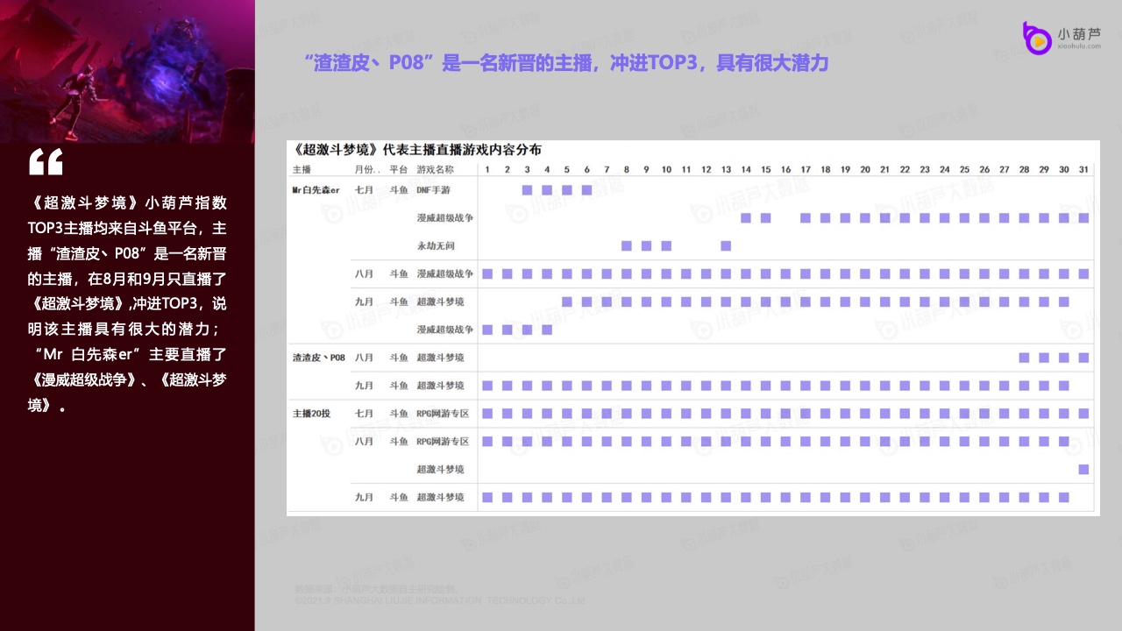Click day 1 column header
1122x631 pixels.
(x=486, y=169)
